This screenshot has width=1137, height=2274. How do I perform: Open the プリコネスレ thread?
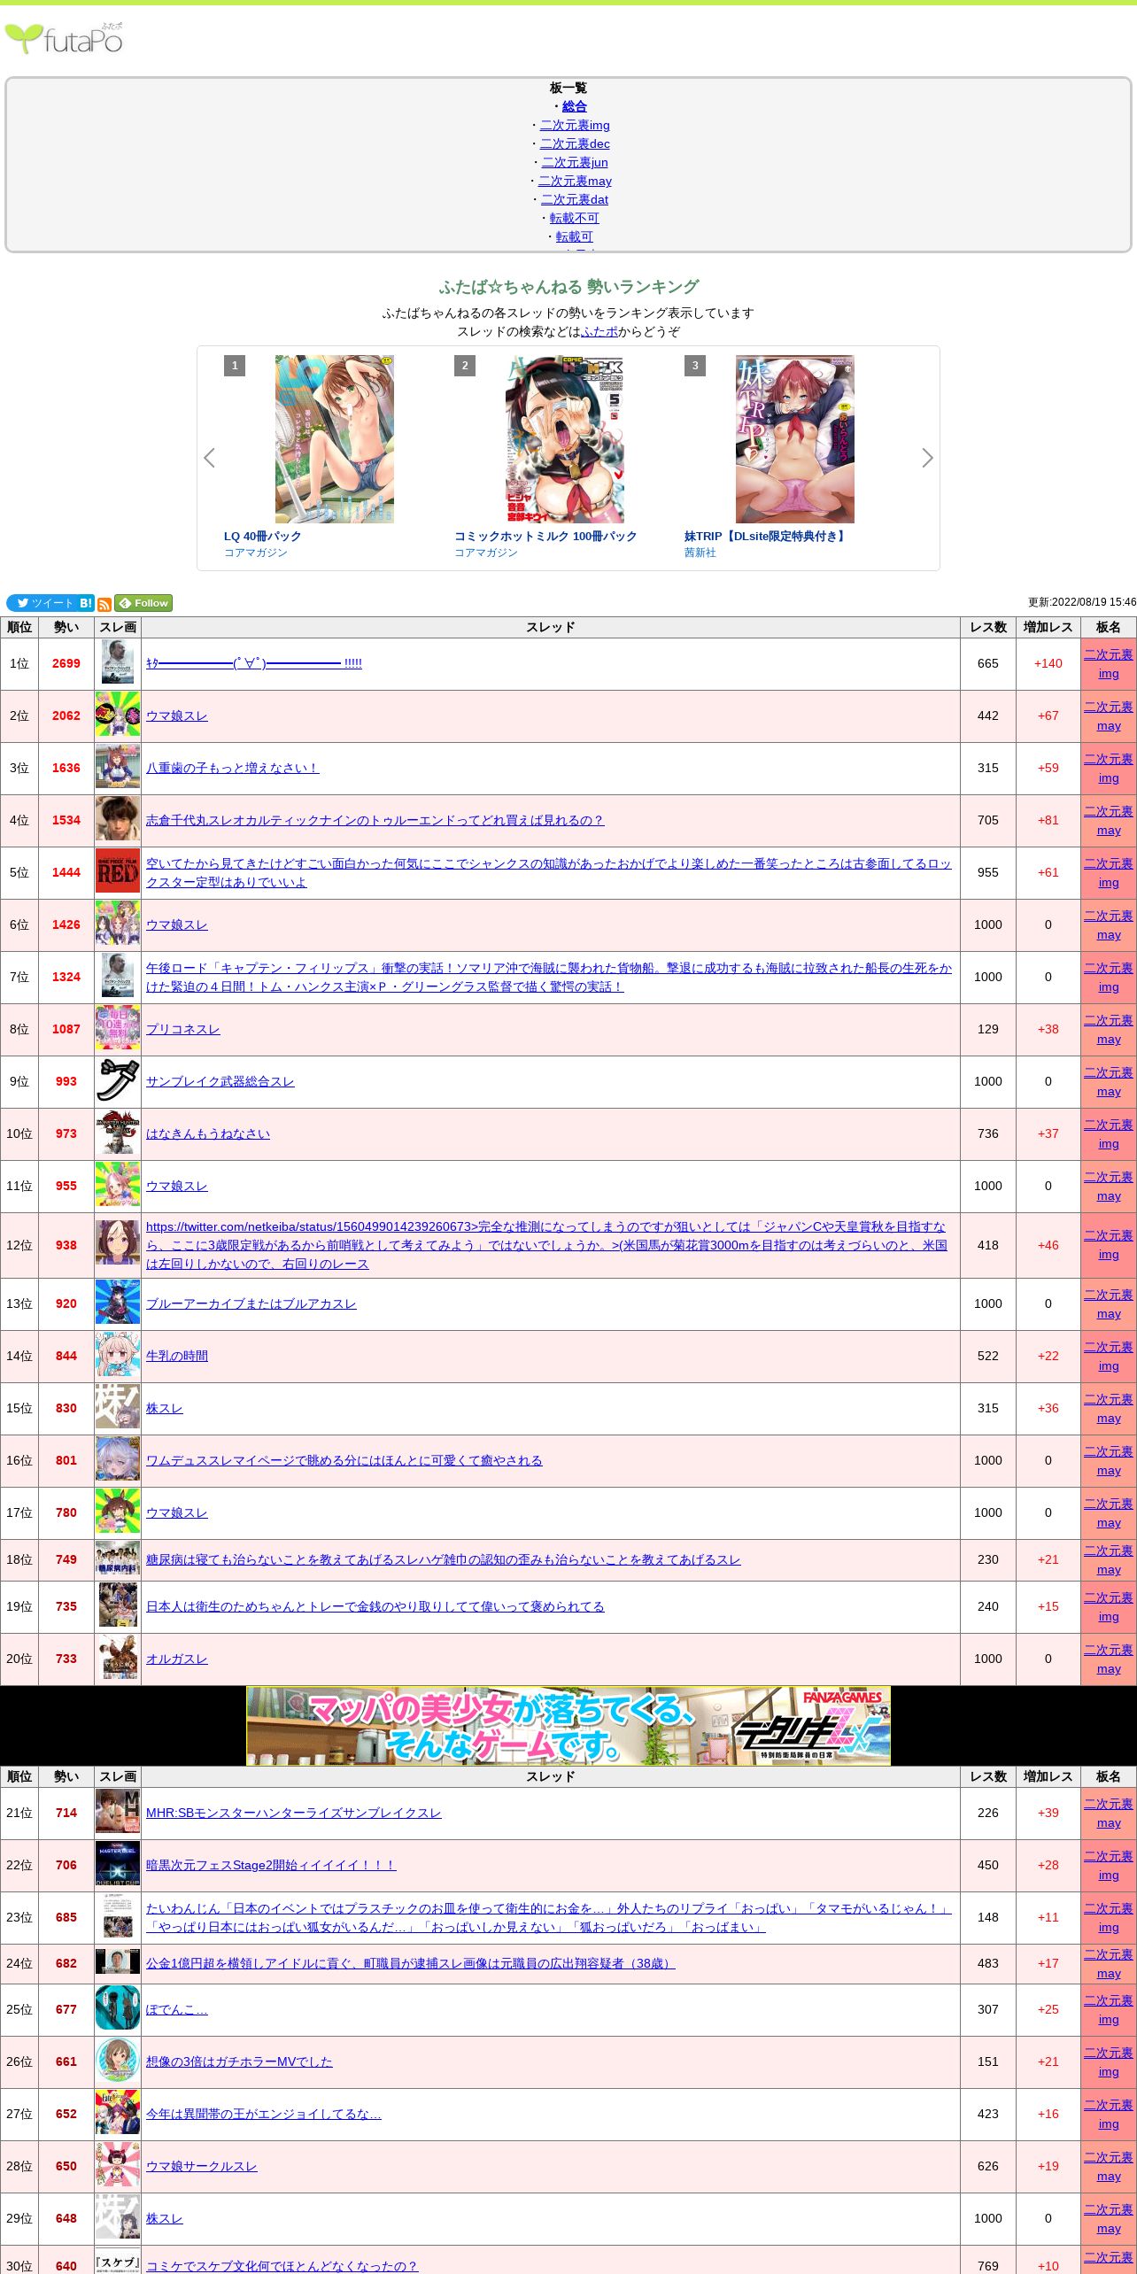pos(183,1029)
